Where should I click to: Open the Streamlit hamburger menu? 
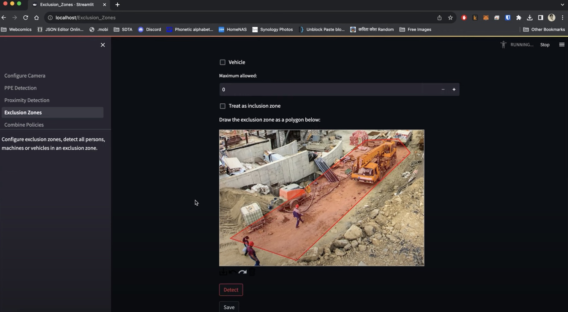(x=561, y=44)
